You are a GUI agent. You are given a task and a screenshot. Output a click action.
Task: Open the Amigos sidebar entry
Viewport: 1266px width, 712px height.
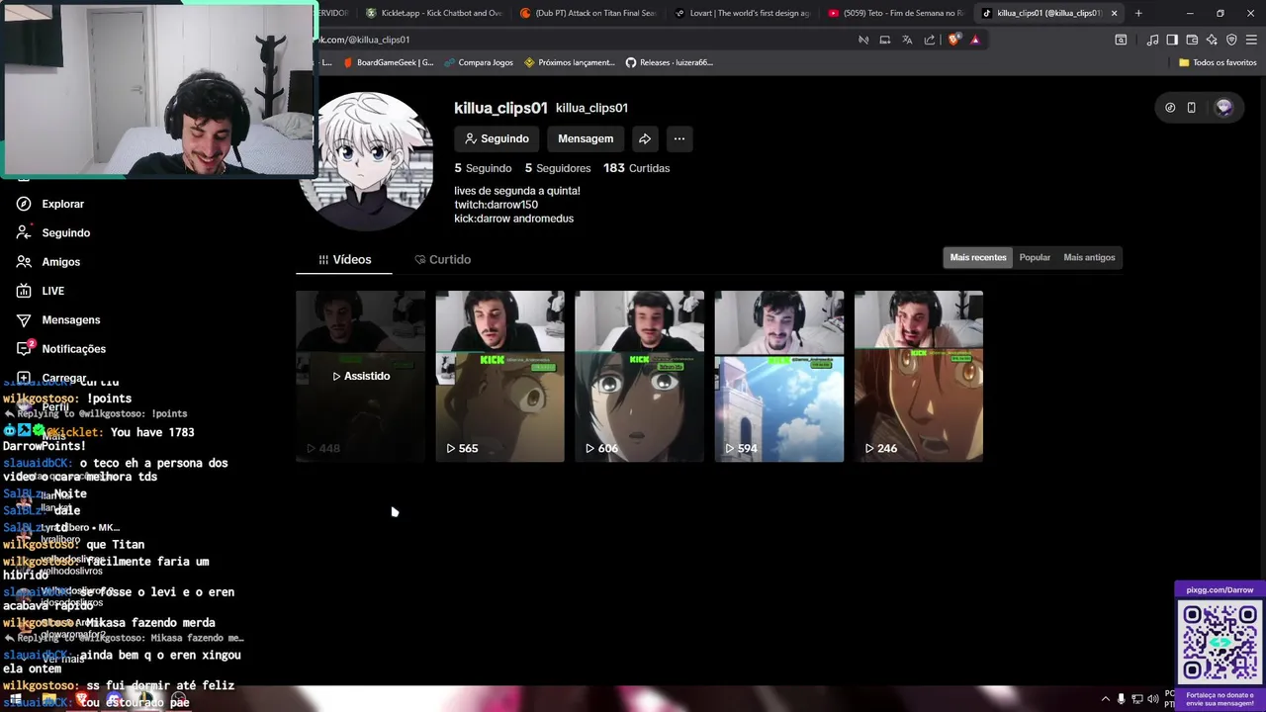click(x=47, y=262)
